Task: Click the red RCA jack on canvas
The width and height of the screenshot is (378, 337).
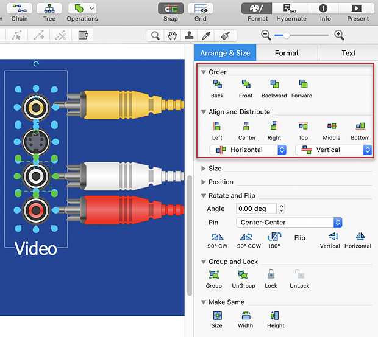Action: coord(36,210)
